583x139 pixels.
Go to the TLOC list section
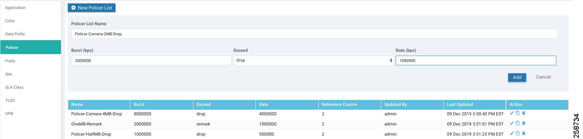[x=10, y=100]
